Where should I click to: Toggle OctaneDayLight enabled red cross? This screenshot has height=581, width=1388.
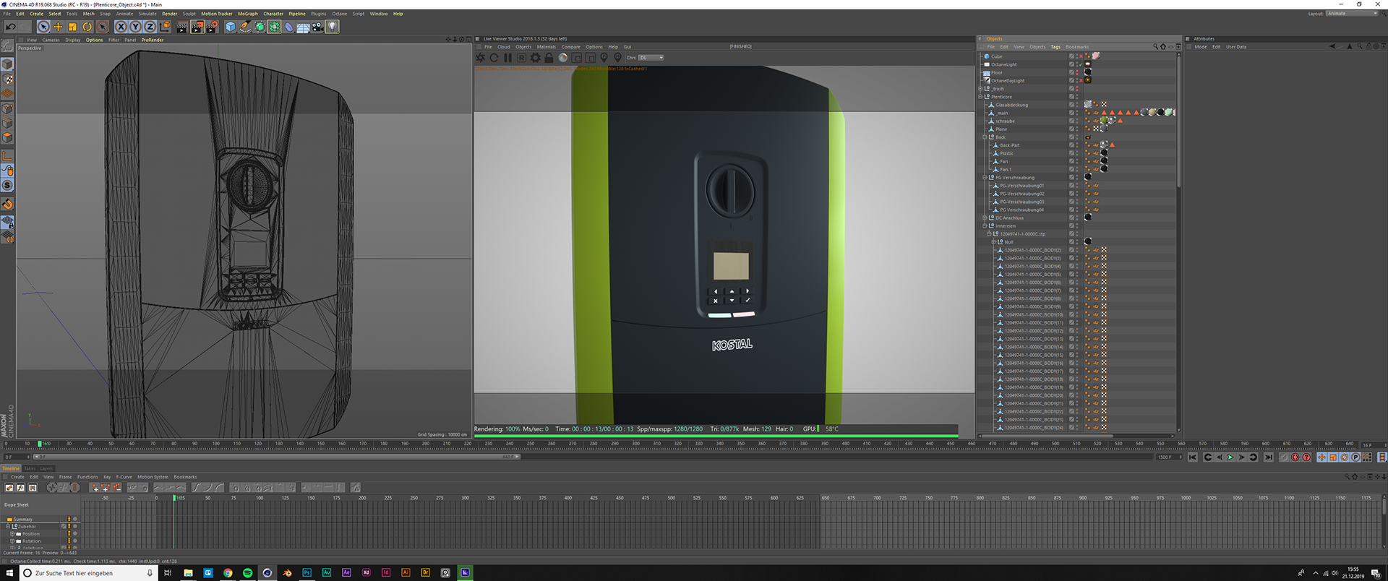coord(1081,80)
